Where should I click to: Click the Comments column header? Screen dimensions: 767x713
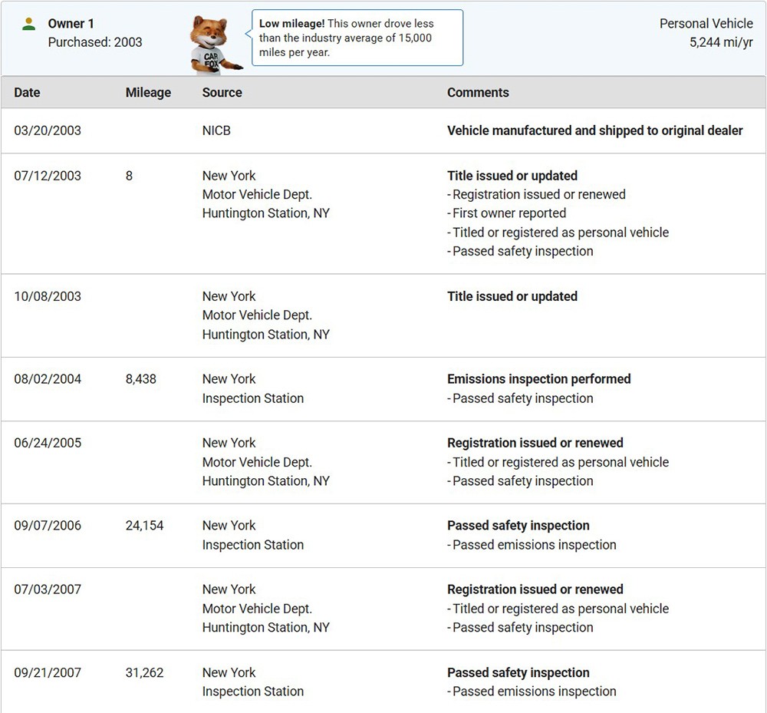pos(478,92)
